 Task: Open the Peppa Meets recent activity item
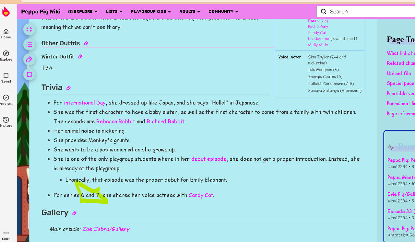401,177
